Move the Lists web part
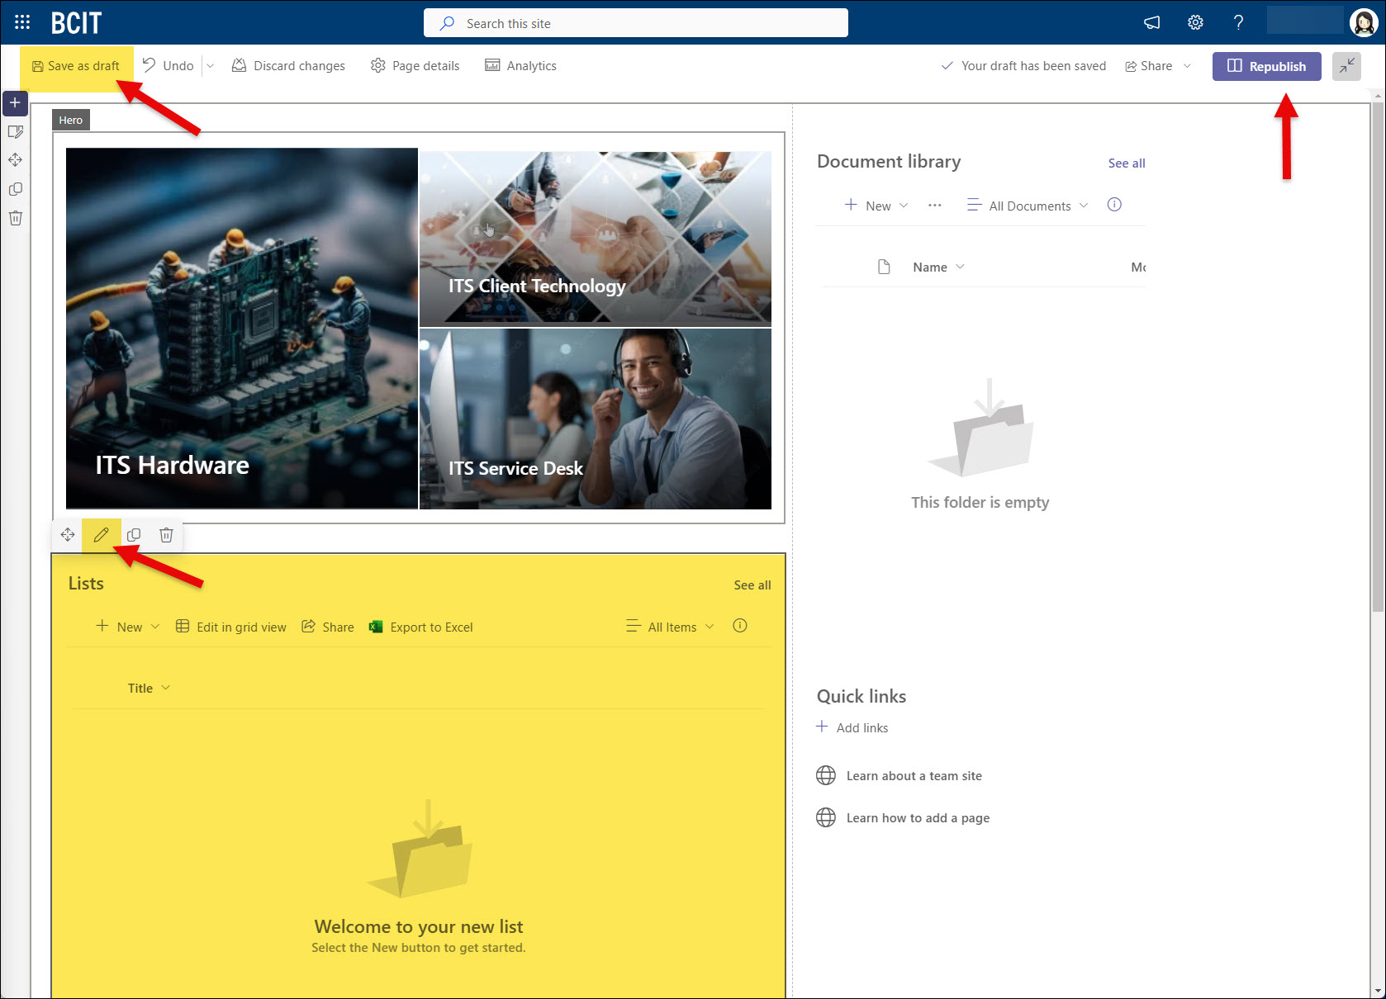 coord(68,535)
